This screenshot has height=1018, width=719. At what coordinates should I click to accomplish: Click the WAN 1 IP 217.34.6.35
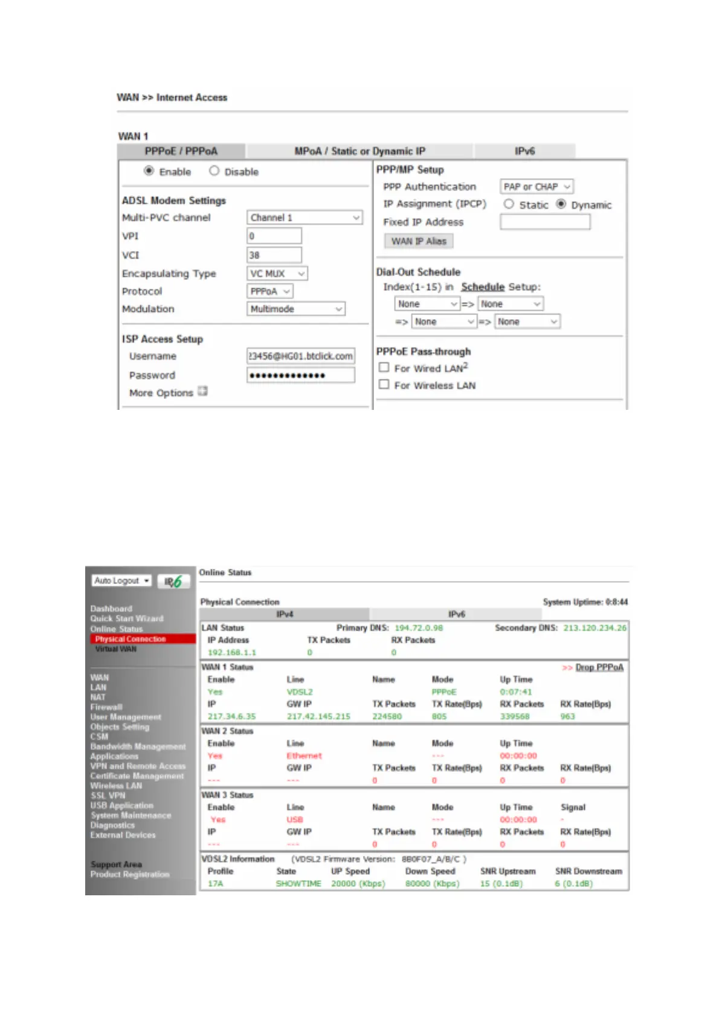[231, 716]
